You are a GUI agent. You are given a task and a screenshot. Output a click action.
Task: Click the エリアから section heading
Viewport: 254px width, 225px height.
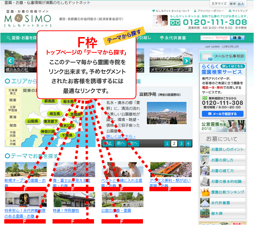21,81
